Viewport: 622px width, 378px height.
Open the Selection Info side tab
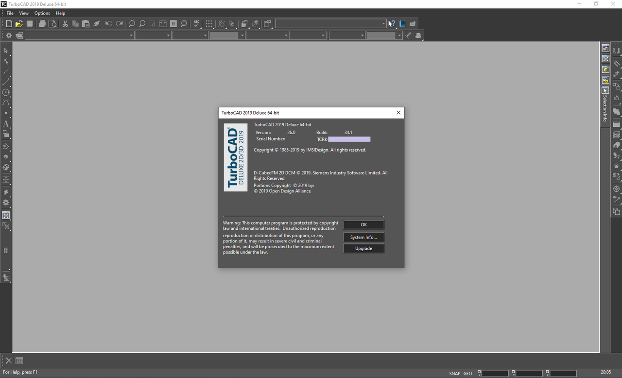click(605, 108)
